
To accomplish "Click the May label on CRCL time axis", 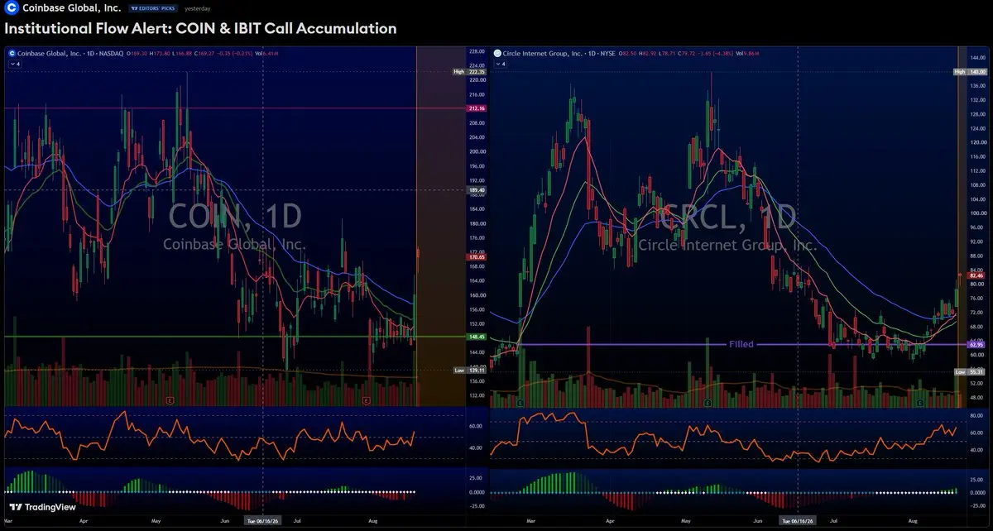I will click(685, 522).
